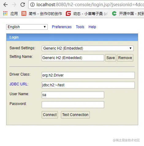Open the apps grid bookmark icon

5,13
